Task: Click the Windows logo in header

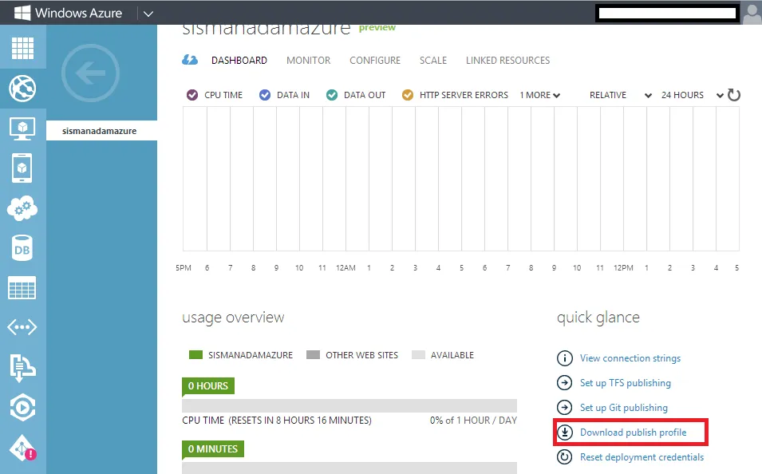Action: coord(22,13)
